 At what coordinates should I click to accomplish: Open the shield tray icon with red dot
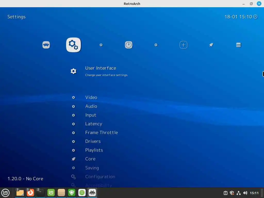coord(232,193)
